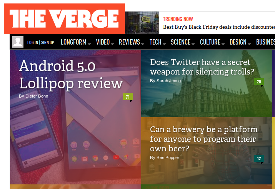Click the Log In link
Screen dimensions: 275x189
[x=33, y=43]
